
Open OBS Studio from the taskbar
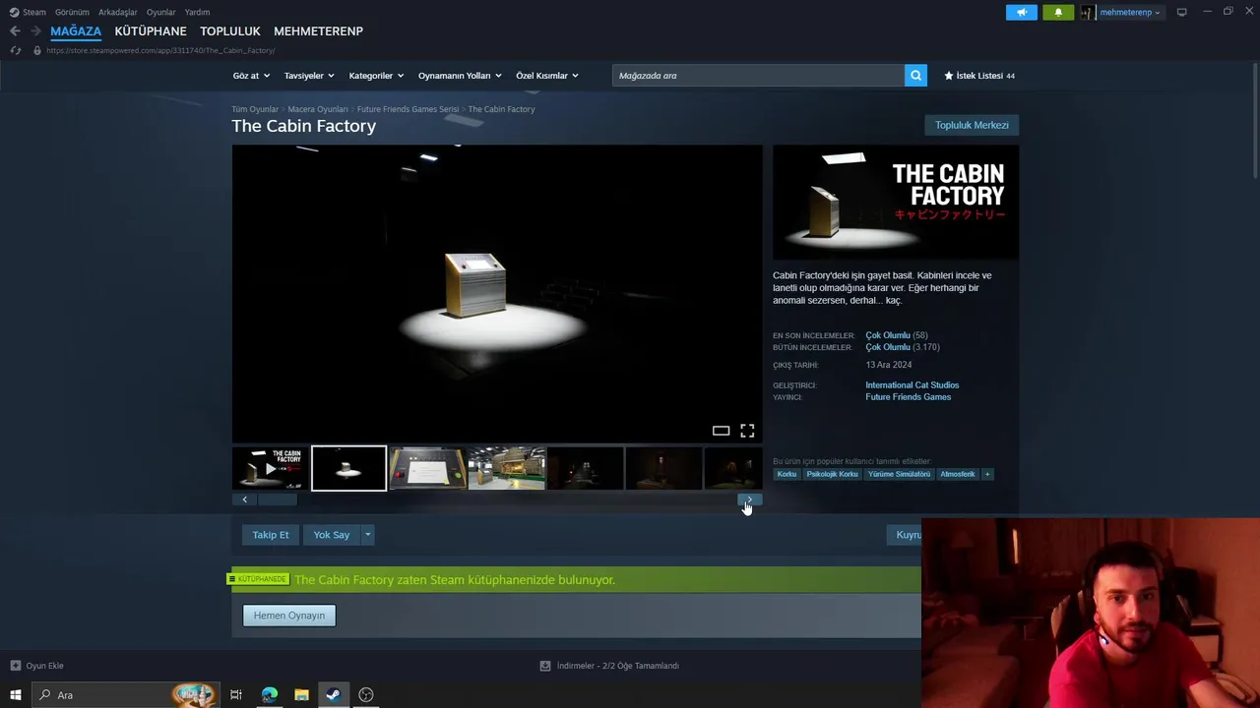coord(366,695)
